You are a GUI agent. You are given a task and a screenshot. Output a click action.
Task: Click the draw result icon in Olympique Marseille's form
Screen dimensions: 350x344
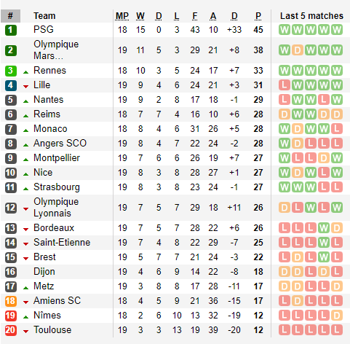(x=298, y=50)
